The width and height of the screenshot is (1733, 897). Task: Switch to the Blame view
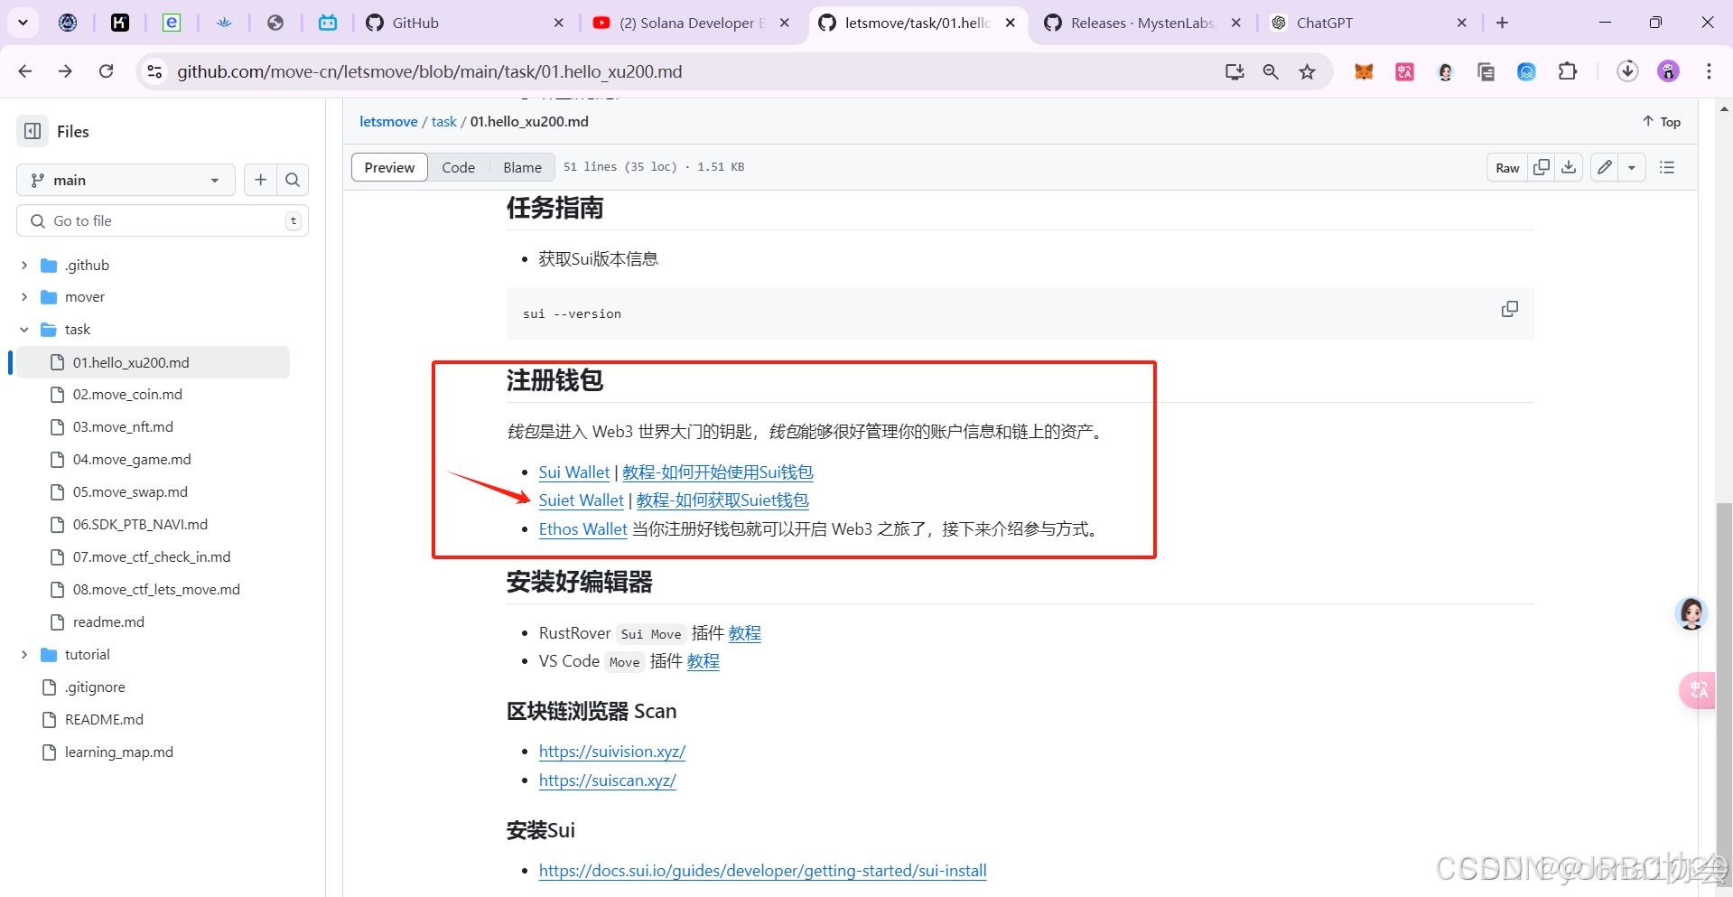coord(522,167)
